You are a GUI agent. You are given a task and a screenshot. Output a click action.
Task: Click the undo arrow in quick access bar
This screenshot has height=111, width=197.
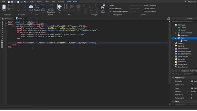(x=25, y=2)
